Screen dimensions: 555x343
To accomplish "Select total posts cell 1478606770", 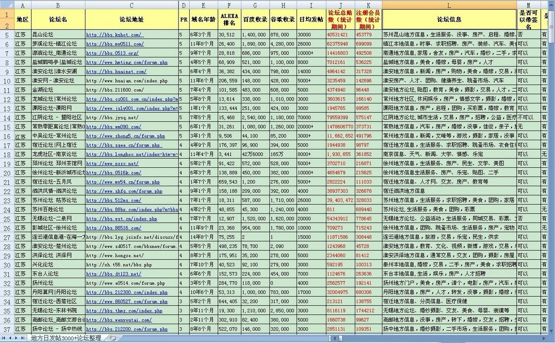I will point(340,127).
